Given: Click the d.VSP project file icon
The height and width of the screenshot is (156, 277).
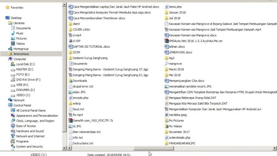Looking at the screenshot, I should click(71, 41).
